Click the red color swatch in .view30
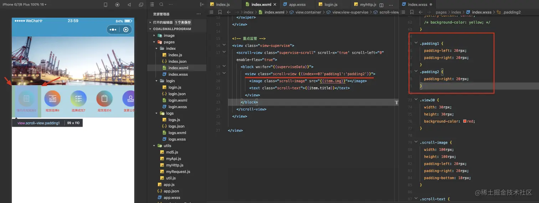 pyautogui.click(x=464, y=121)
